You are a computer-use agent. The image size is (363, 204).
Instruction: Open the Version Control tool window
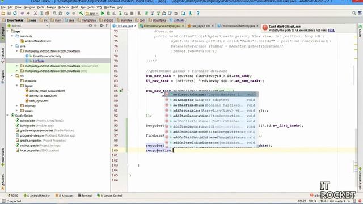click(x=109, y=195)
